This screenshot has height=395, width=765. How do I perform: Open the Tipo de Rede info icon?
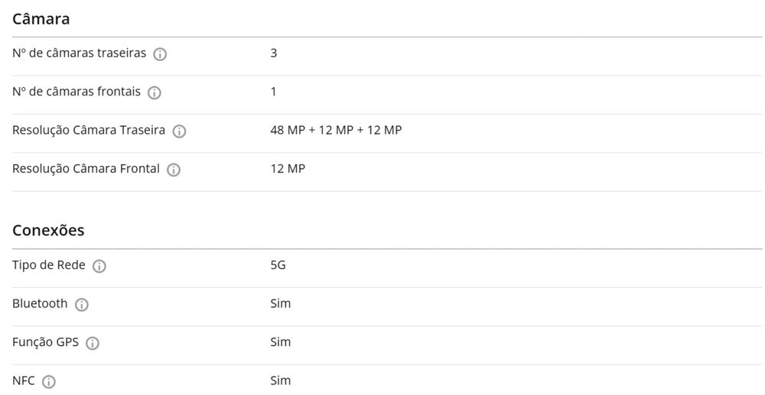(99, 267)
